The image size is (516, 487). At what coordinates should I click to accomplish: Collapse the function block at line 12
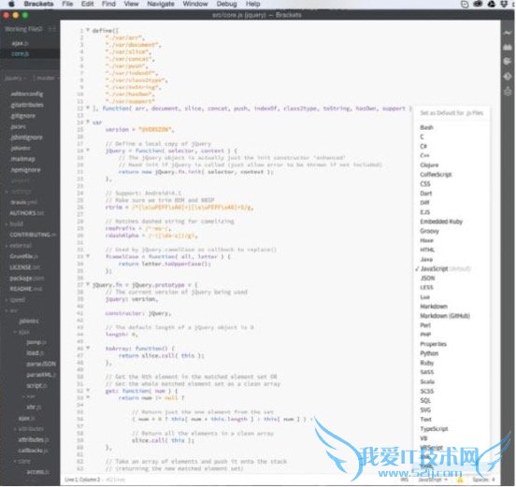pyautogui.click(x=88, y=107)
